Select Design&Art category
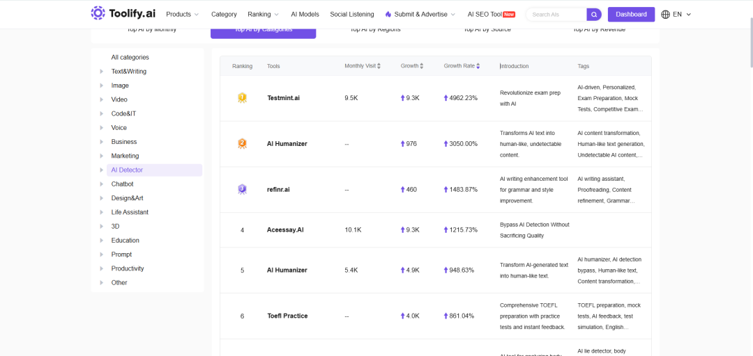Viewport: 753px width, 356px height. click(128, 198)
